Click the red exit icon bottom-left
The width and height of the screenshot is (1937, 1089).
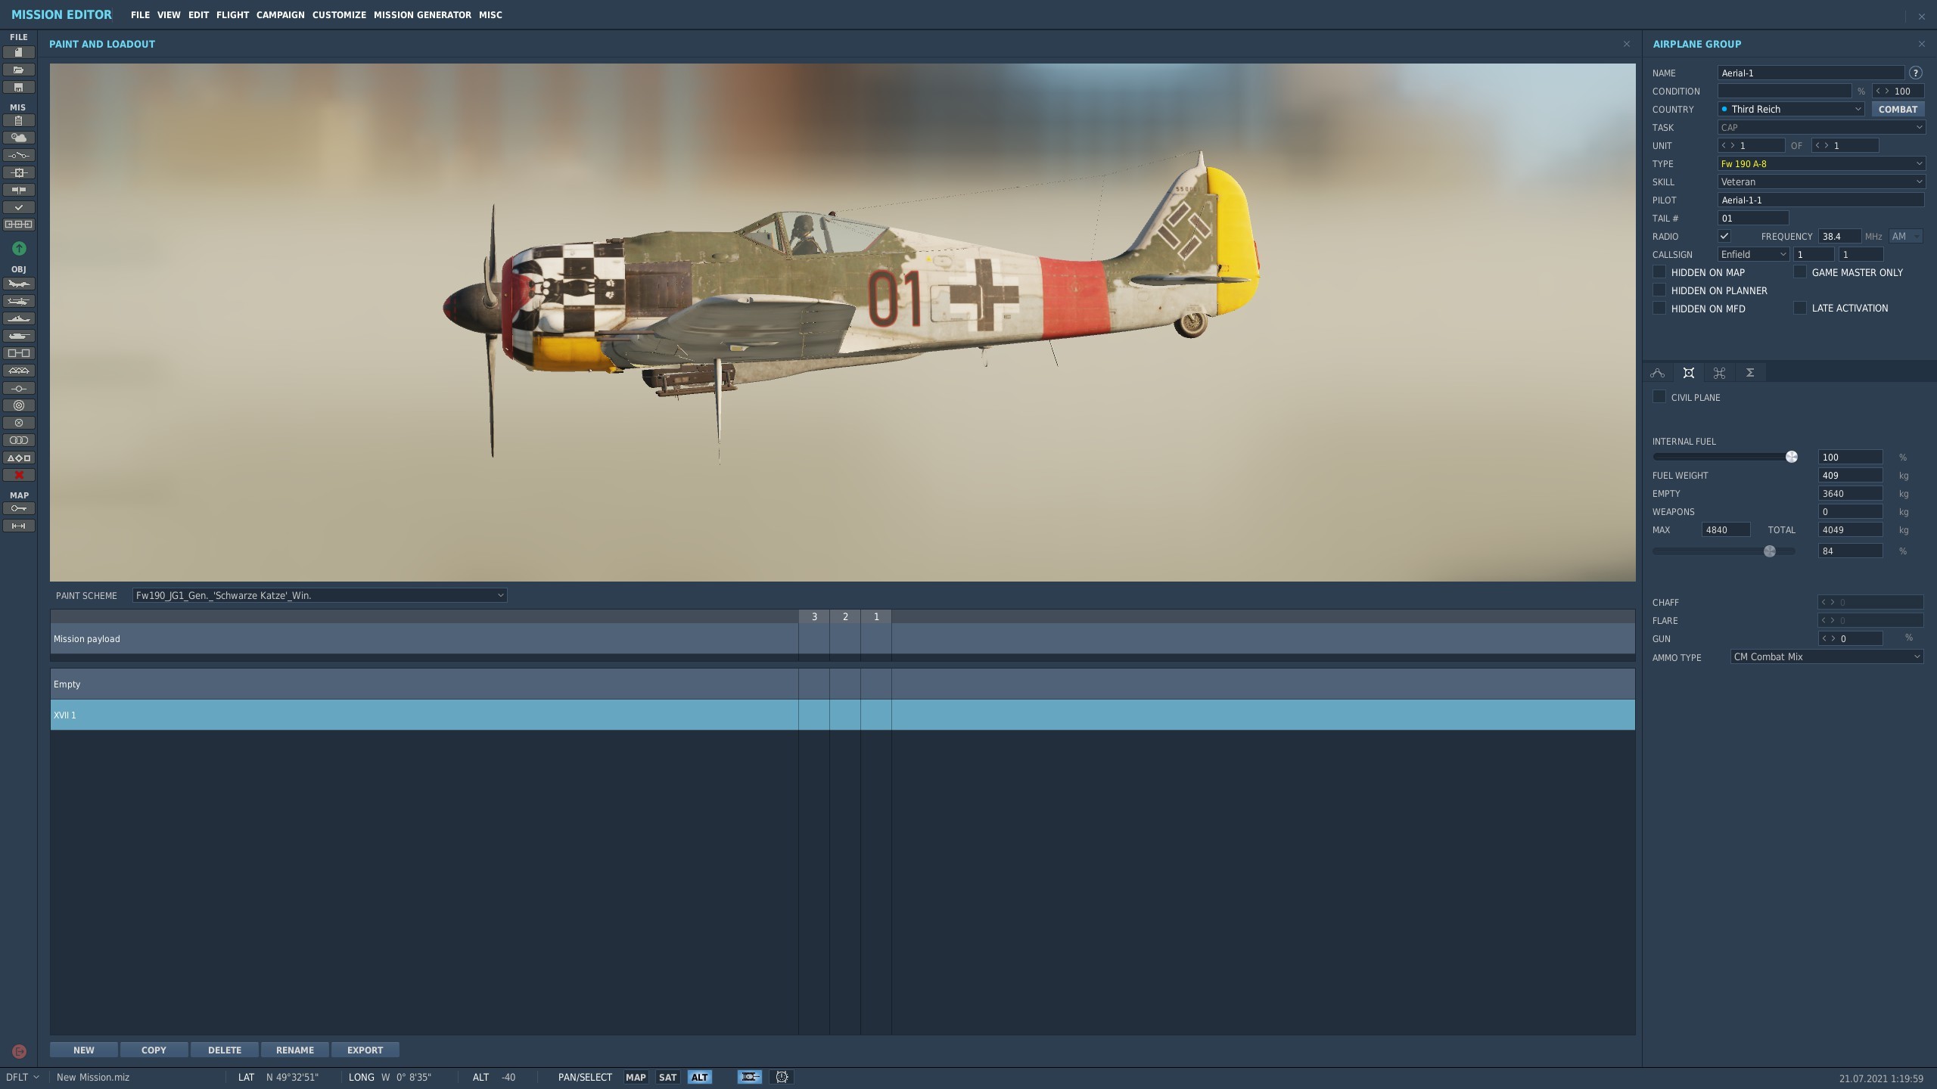[20, 1051]
